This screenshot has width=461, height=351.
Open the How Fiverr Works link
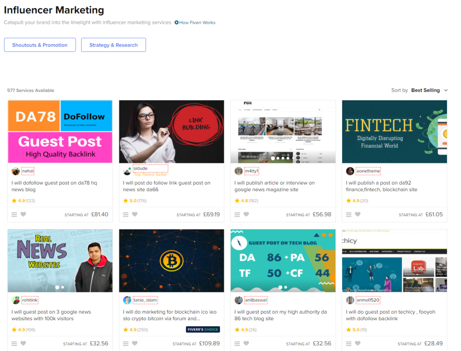(x=197, y=23)
